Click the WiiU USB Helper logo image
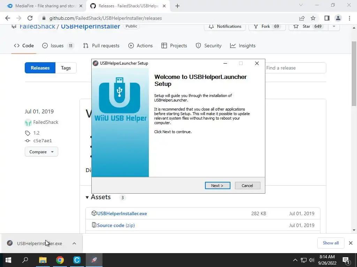Screen dimensions: 357x267 (x=120, y=99)
